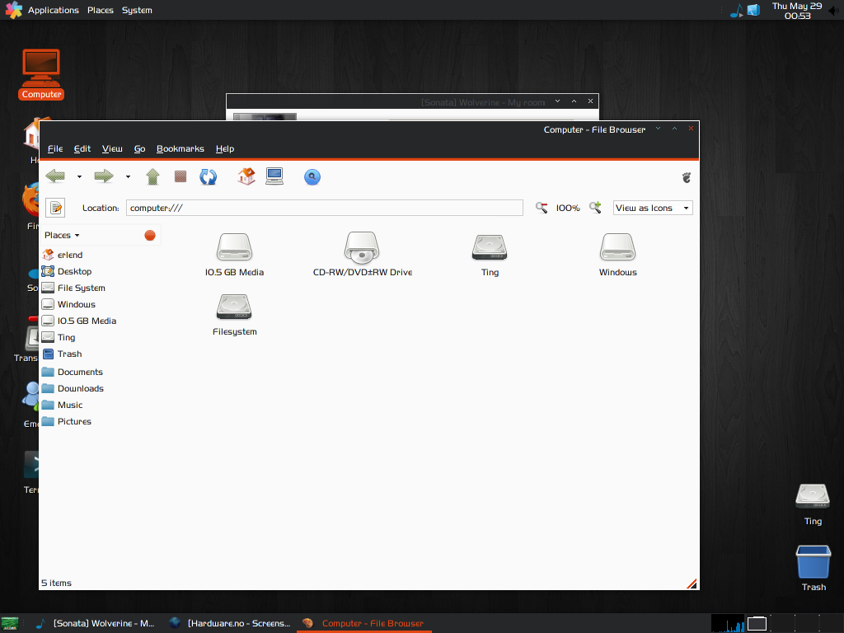Open the Back history dropdown arrow

pyautogui.click(x=79, y=176)
